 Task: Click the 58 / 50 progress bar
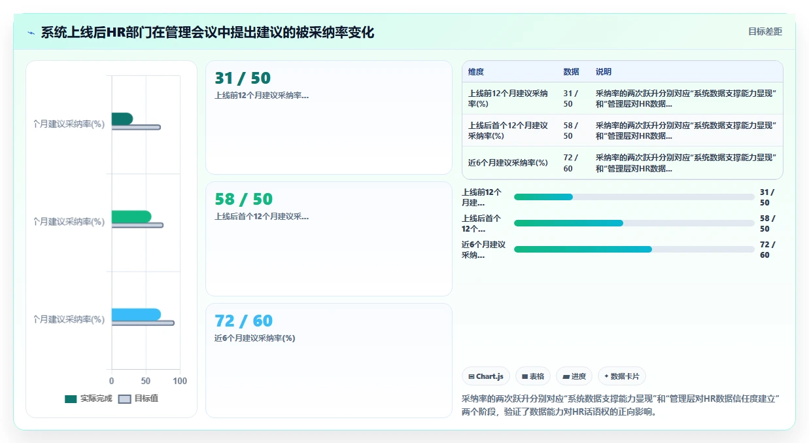click(x=634, y=223)
